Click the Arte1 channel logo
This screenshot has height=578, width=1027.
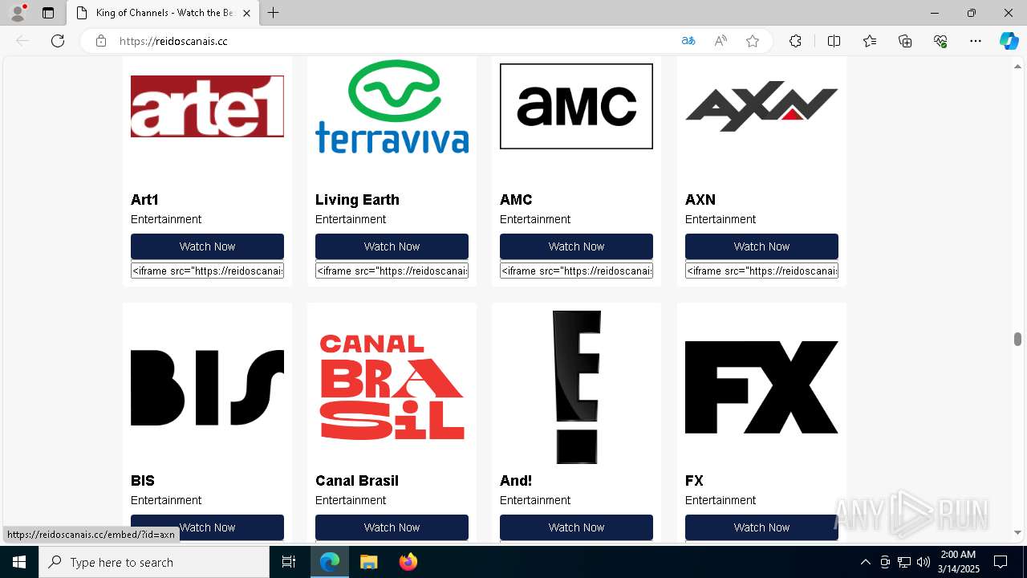click(x=207, y=106)
